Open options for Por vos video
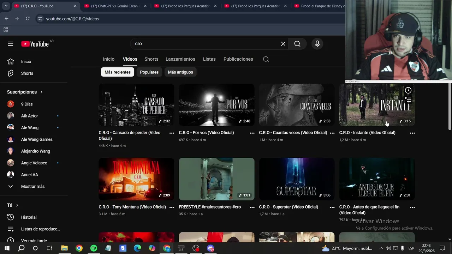The image size is (452, 254). click(252, 133)
